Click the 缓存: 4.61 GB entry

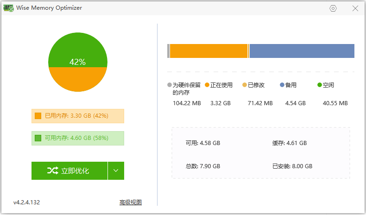click(x=290, y=143)
